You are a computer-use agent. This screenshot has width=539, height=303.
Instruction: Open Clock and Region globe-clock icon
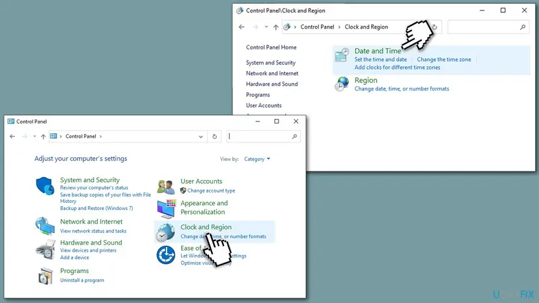click(165, 232)
